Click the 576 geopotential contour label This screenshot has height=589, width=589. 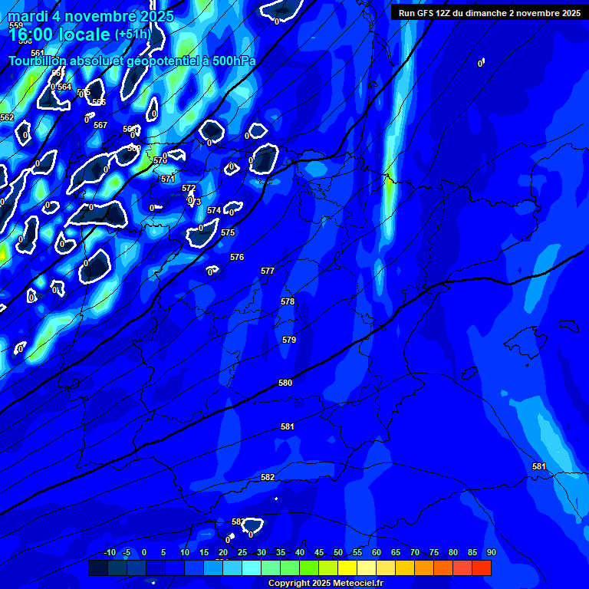pyautogui.click(x=237, y=257)
